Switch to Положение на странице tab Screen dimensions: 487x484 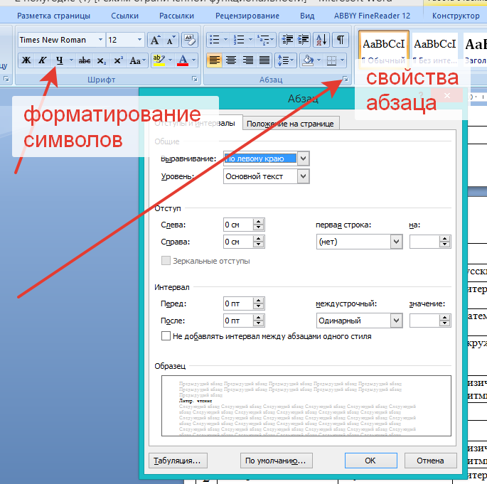[x=290, y=124]
